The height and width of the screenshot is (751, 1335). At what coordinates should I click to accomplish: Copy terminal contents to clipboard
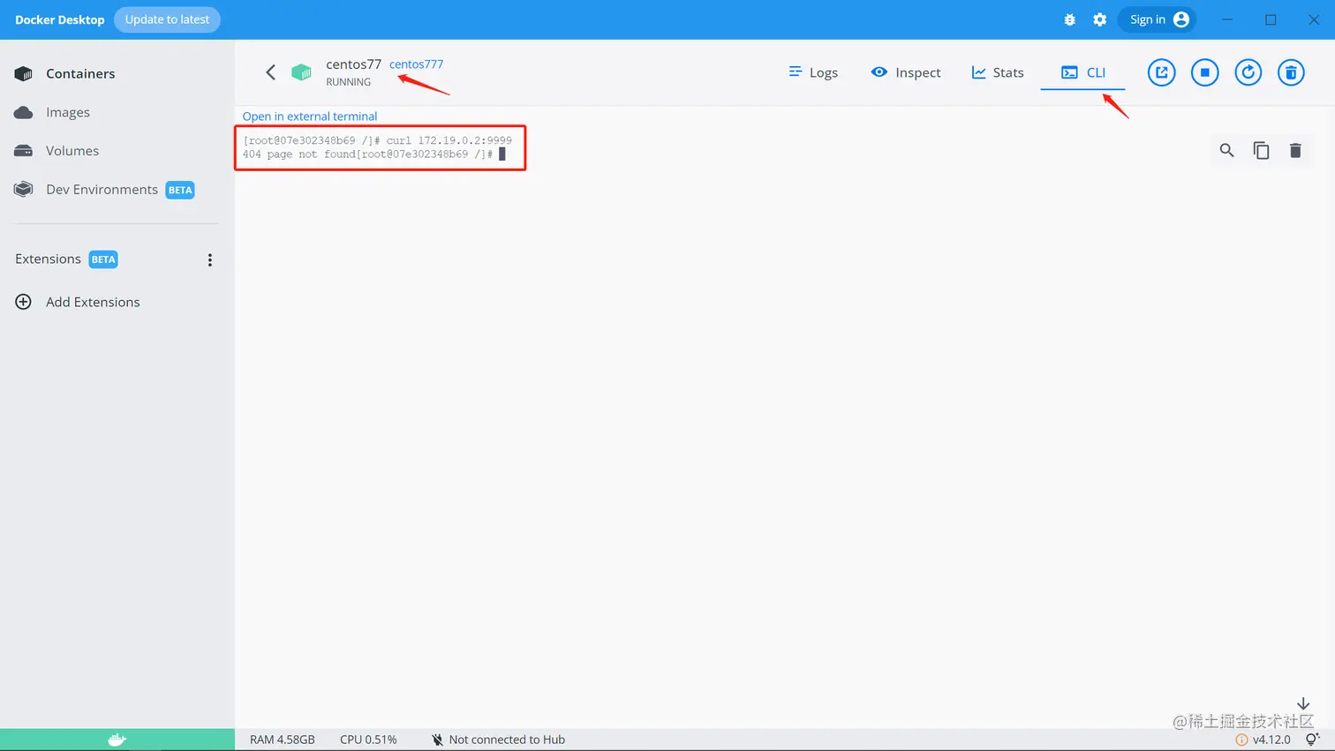pos(1261,150)
